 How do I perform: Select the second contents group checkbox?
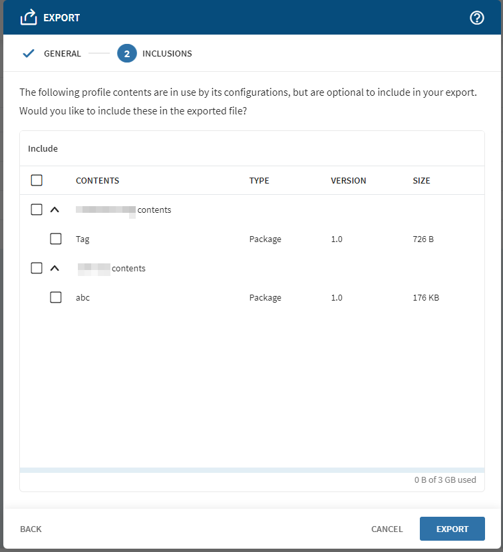coord(37,268)
